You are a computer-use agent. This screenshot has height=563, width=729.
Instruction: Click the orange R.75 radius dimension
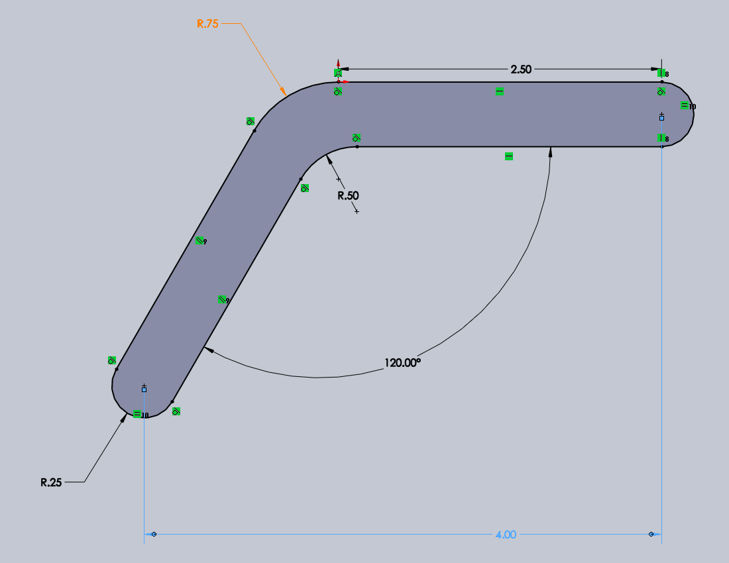point(208,24)
